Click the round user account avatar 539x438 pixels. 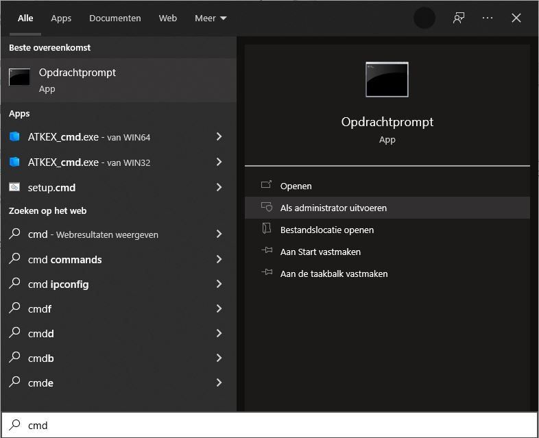[x=424, y=19]
